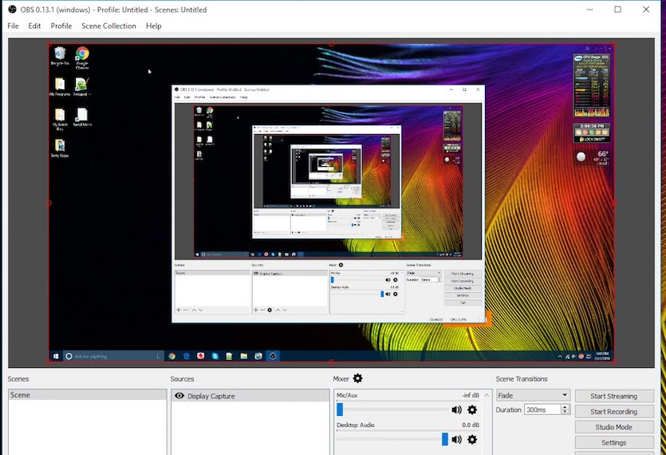Open the Edit menu
Screen dimensions: 666x455
pos(34,26)
